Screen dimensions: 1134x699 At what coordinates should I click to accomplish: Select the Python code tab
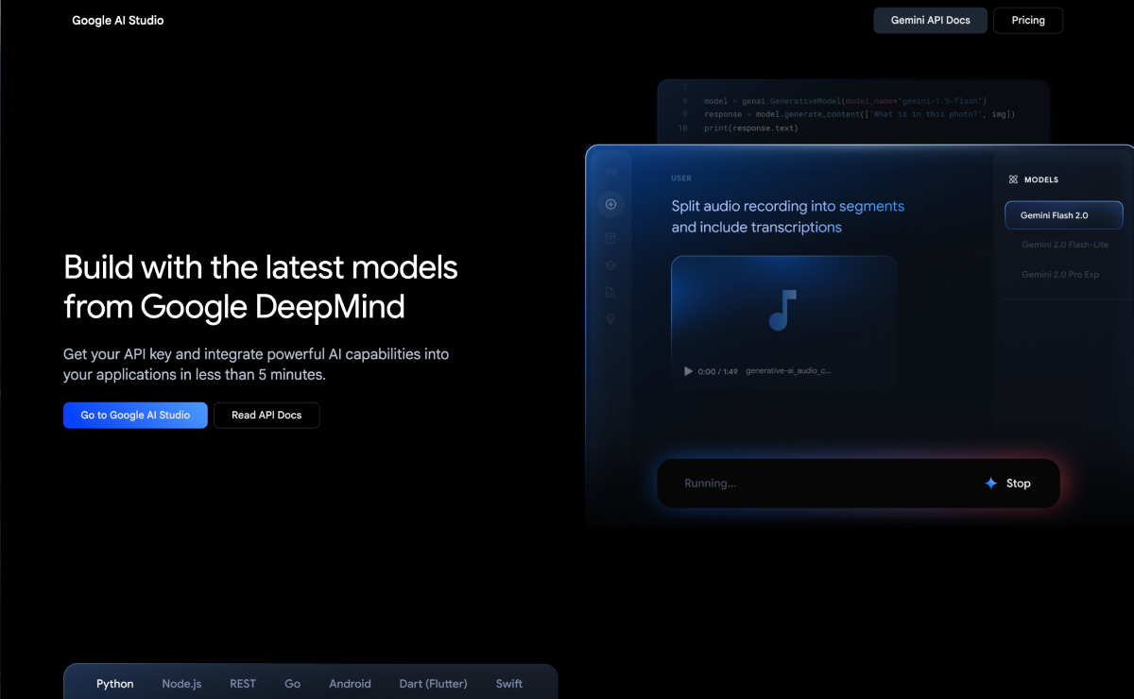[115, 684]
